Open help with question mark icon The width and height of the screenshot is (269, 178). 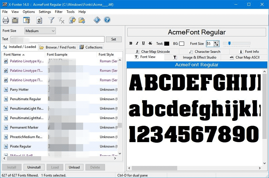point(107,20)
